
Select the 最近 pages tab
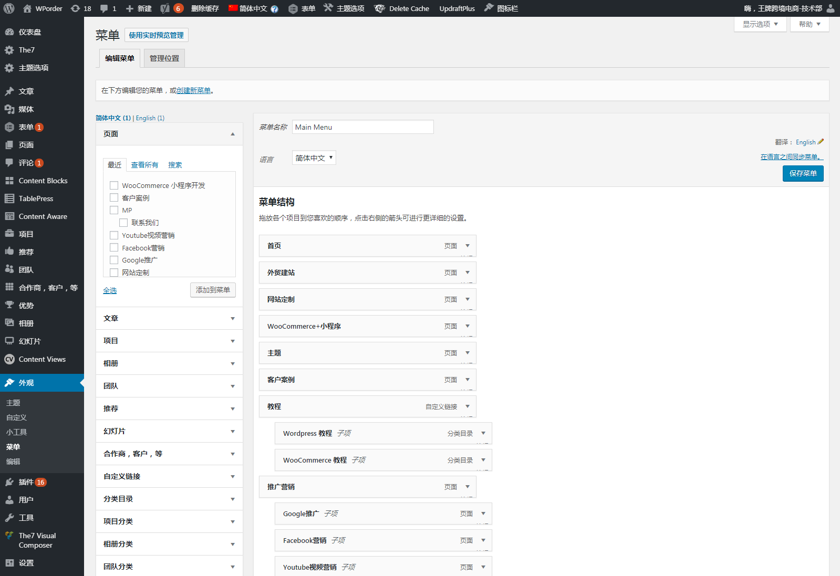click(115, 165)
